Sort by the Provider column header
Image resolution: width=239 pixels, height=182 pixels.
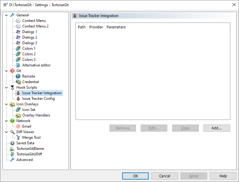[x=96, y=27]
